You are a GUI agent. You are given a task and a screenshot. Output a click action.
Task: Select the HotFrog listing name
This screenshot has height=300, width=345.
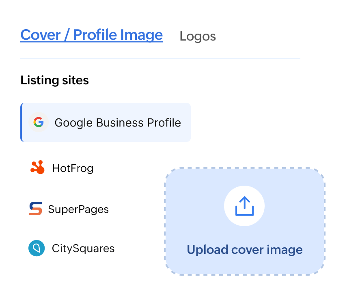tap(73, 168)
